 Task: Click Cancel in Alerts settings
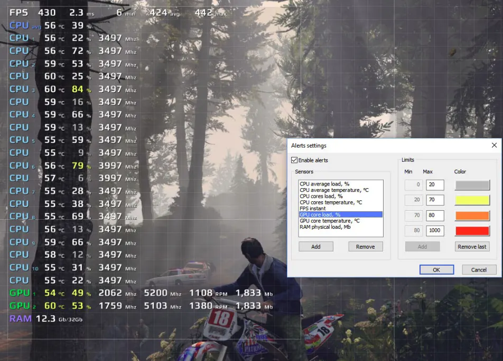point(479,270)
